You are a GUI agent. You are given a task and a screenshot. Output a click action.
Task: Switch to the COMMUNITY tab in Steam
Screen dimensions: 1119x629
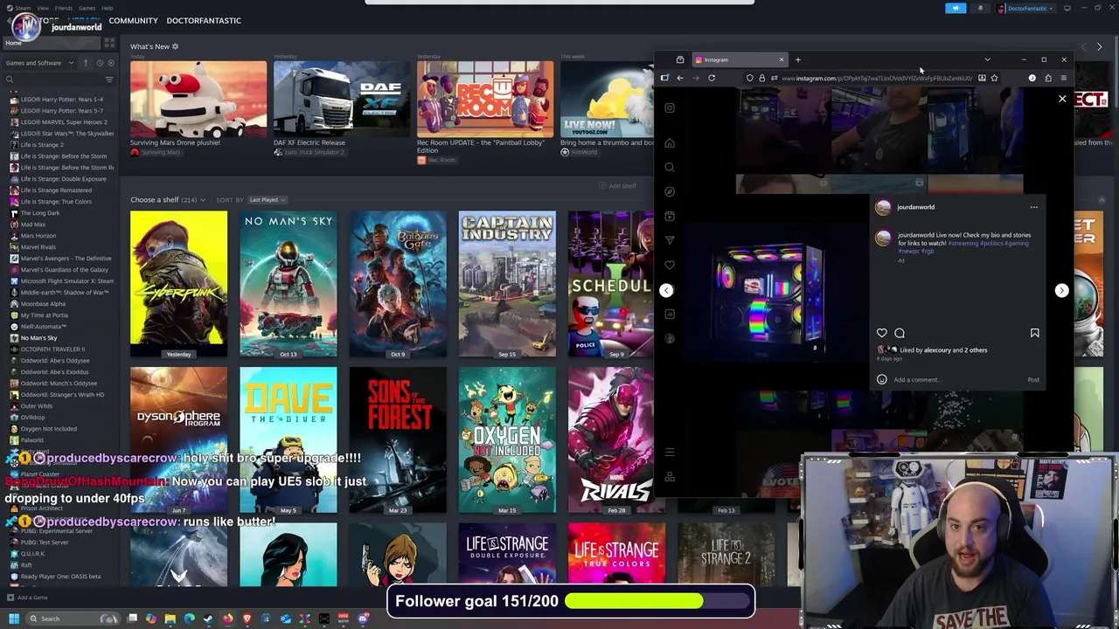point(133,20)
